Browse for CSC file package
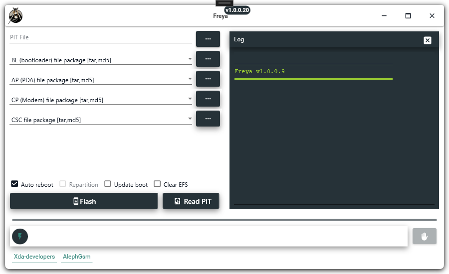 pos(208,119)
